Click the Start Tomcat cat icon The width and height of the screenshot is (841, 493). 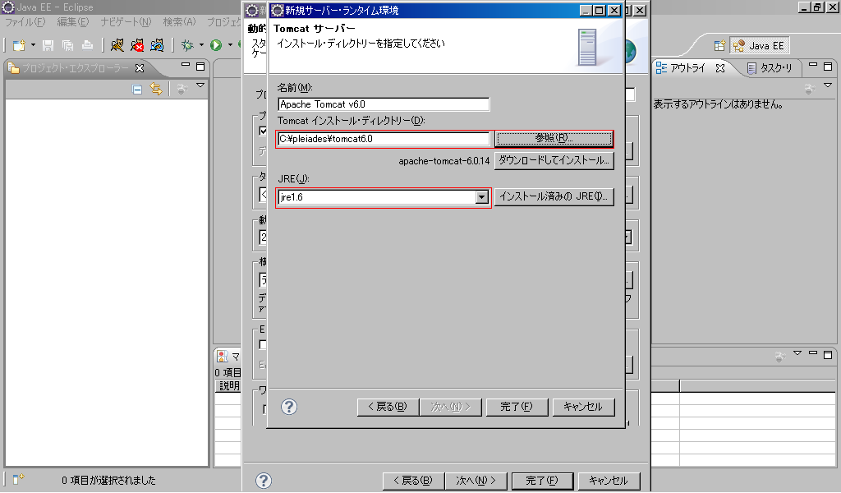click(x=117, y=45)
